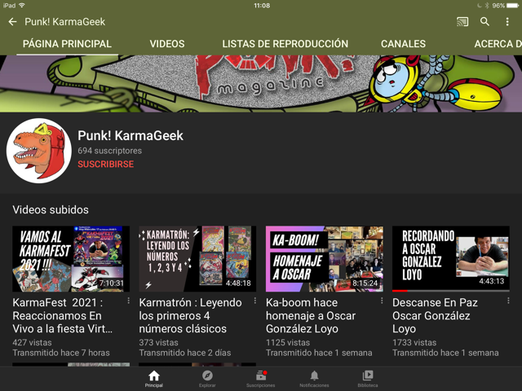Click the Punk magazine channel banner

pos(261,84)
